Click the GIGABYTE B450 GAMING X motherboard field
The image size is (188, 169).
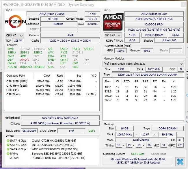click(60, 118)
